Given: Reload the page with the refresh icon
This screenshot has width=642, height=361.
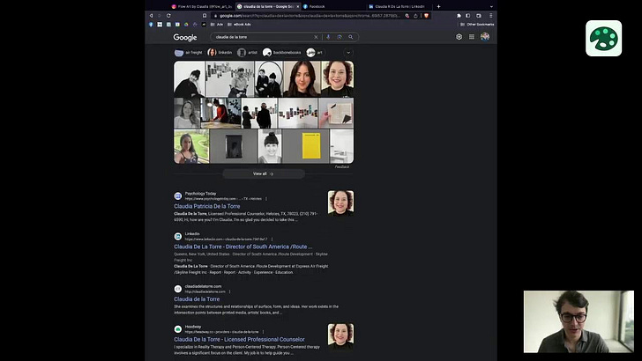Looking at the screenshot, I should [168, 16].
